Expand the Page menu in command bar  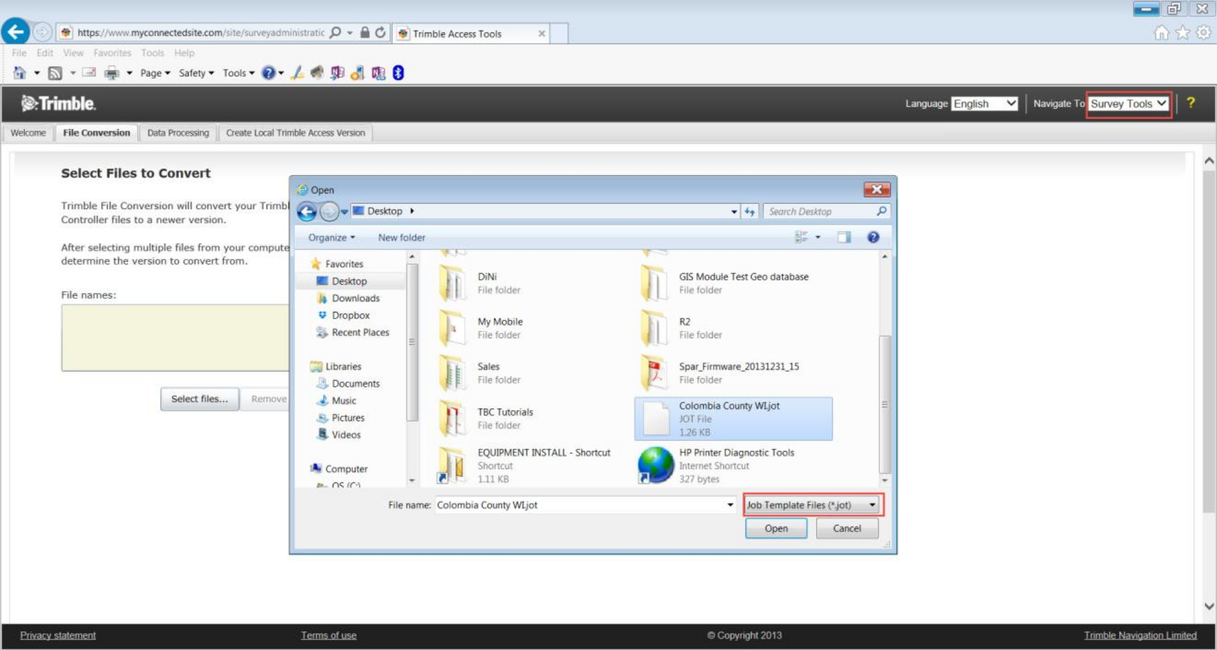tap(155, 73)
